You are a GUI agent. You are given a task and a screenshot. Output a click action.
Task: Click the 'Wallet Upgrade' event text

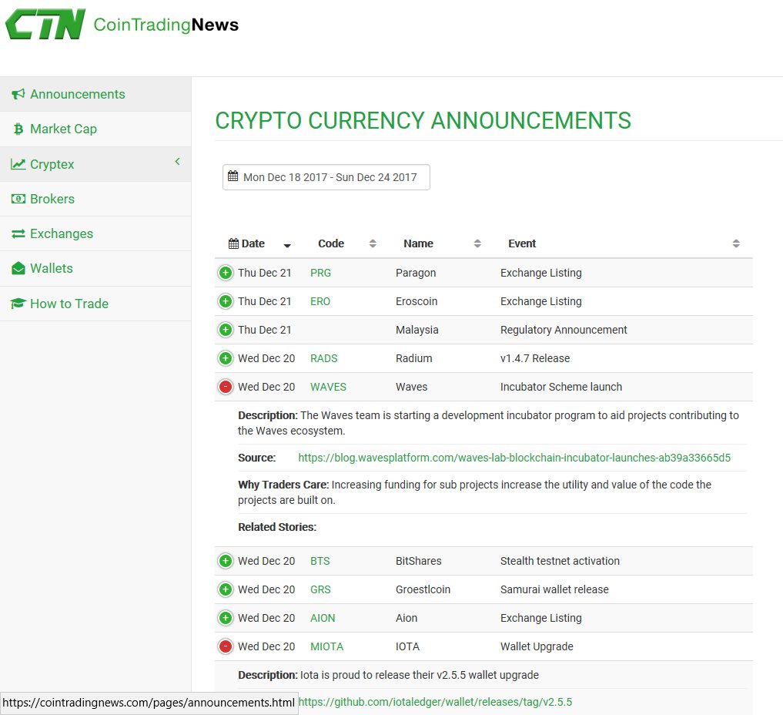tap(537, 646)
